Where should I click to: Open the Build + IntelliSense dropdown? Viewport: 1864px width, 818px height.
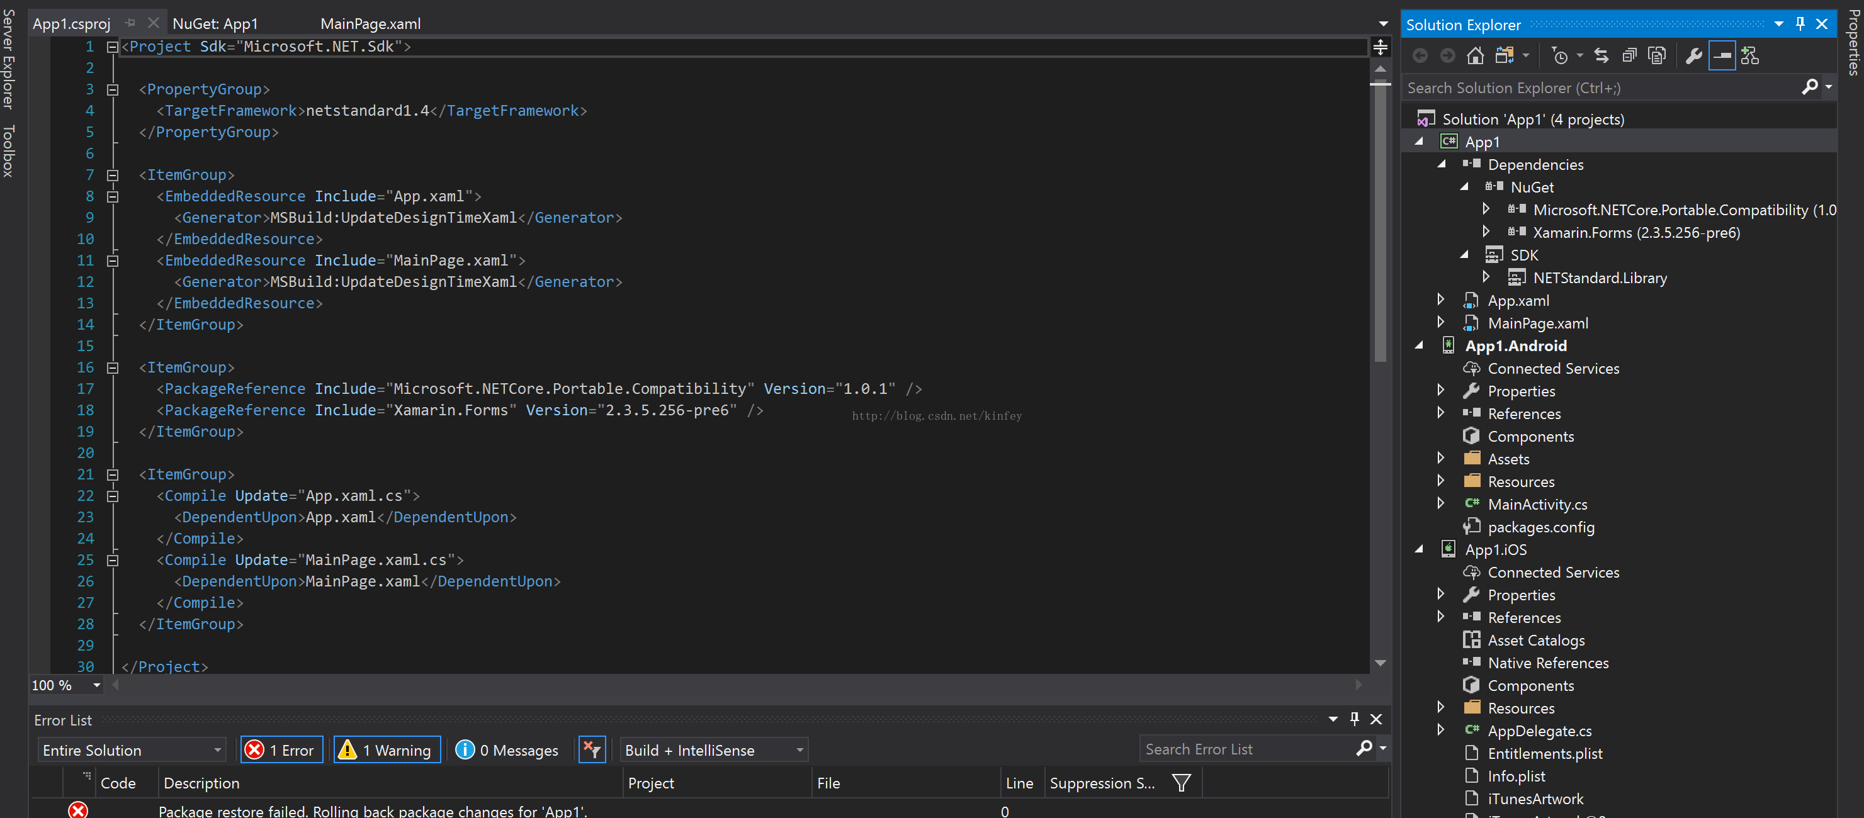click(713, 750)
